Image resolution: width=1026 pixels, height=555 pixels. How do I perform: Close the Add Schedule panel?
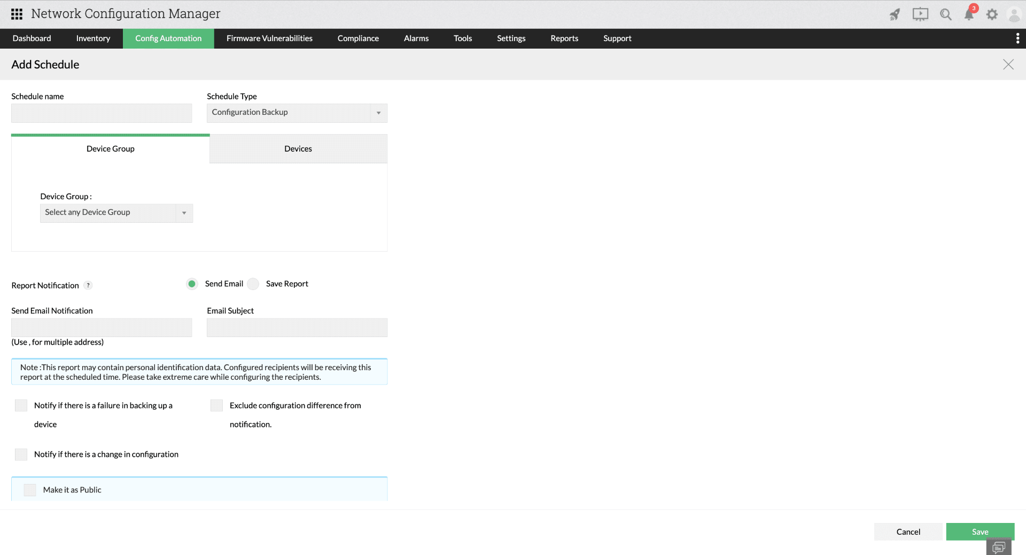point(1008,65)
